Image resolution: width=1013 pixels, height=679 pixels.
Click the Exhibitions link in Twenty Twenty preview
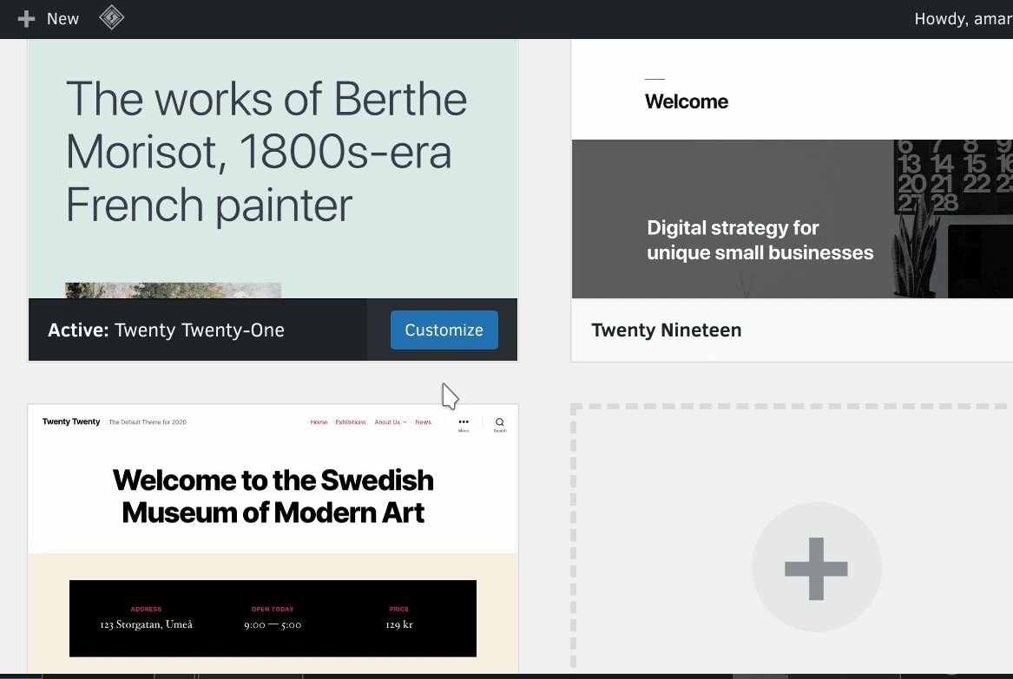point(350,422)
